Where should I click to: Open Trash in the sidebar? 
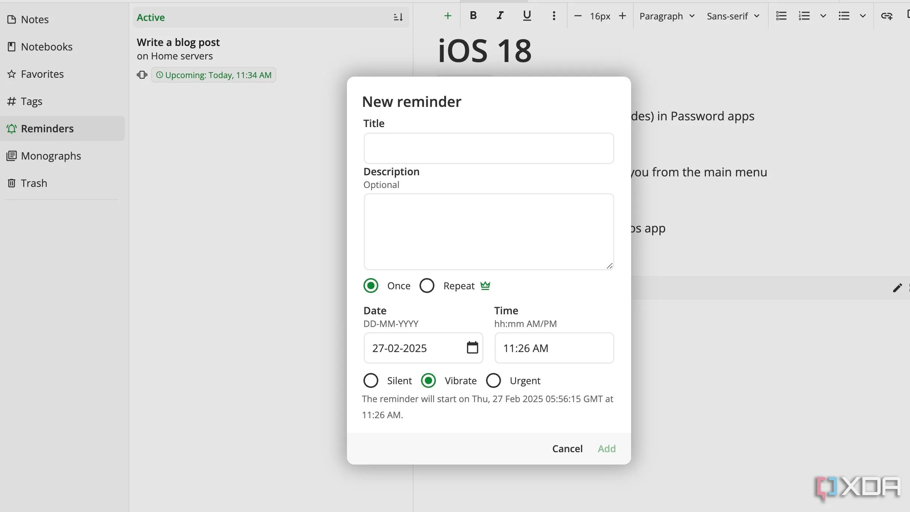62,183
